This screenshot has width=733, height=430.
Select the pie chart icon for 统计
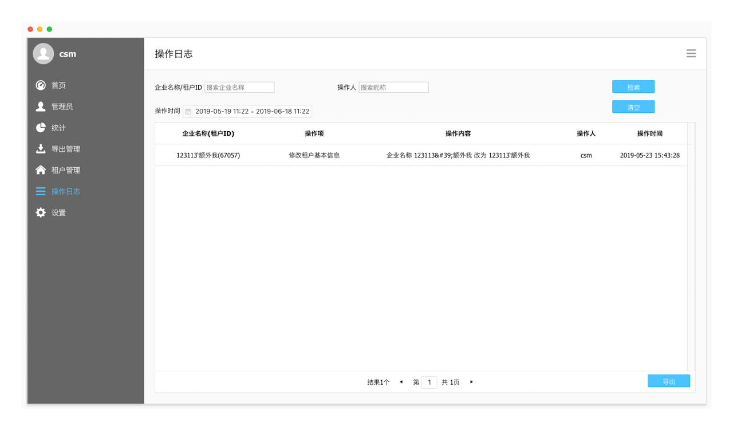tap(41, 128)
